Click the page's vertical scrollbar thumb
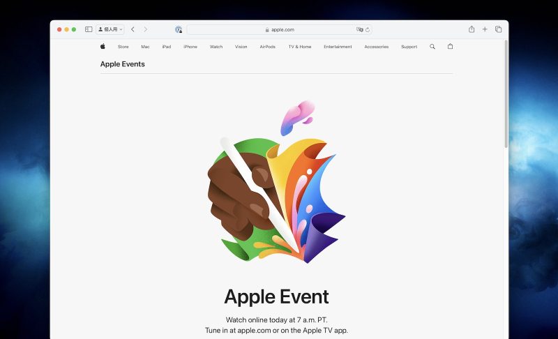The image size is (558, 339). tap(506, 94)
